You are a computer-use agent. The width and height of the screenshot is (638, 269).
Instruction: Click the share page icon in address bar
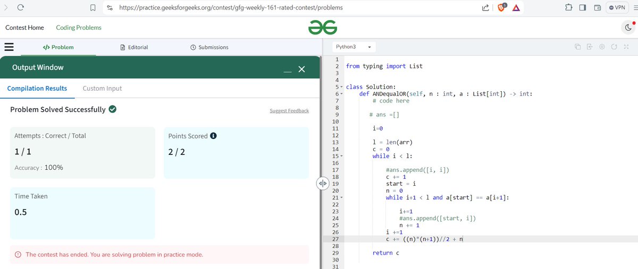tap(485, 8)
